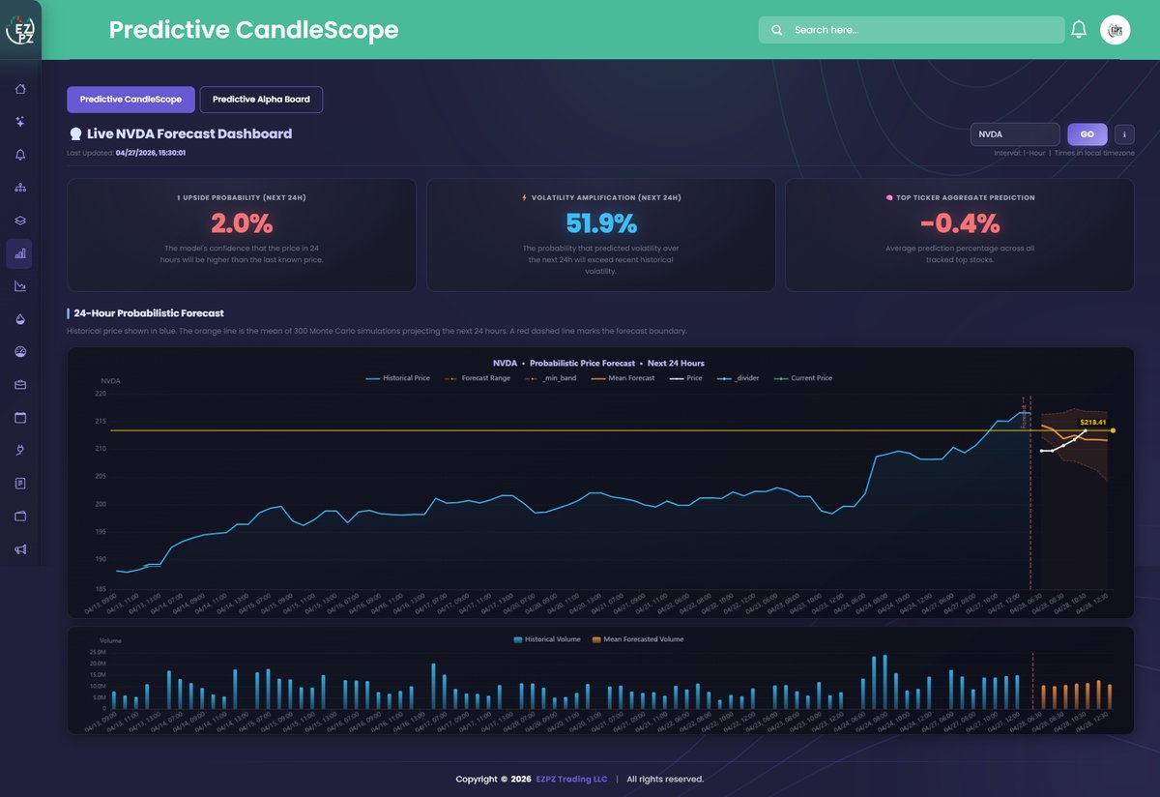Open the EZPZ Trading LLC footer link

point(571,779)
